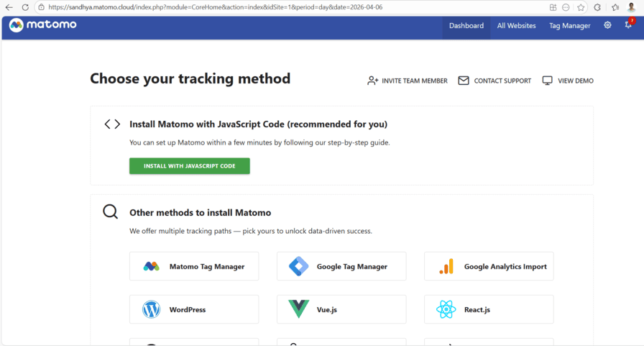This screenshot has width=644, height=346.
Task: Click the invite team member person icon
Action: click(372, 81)
